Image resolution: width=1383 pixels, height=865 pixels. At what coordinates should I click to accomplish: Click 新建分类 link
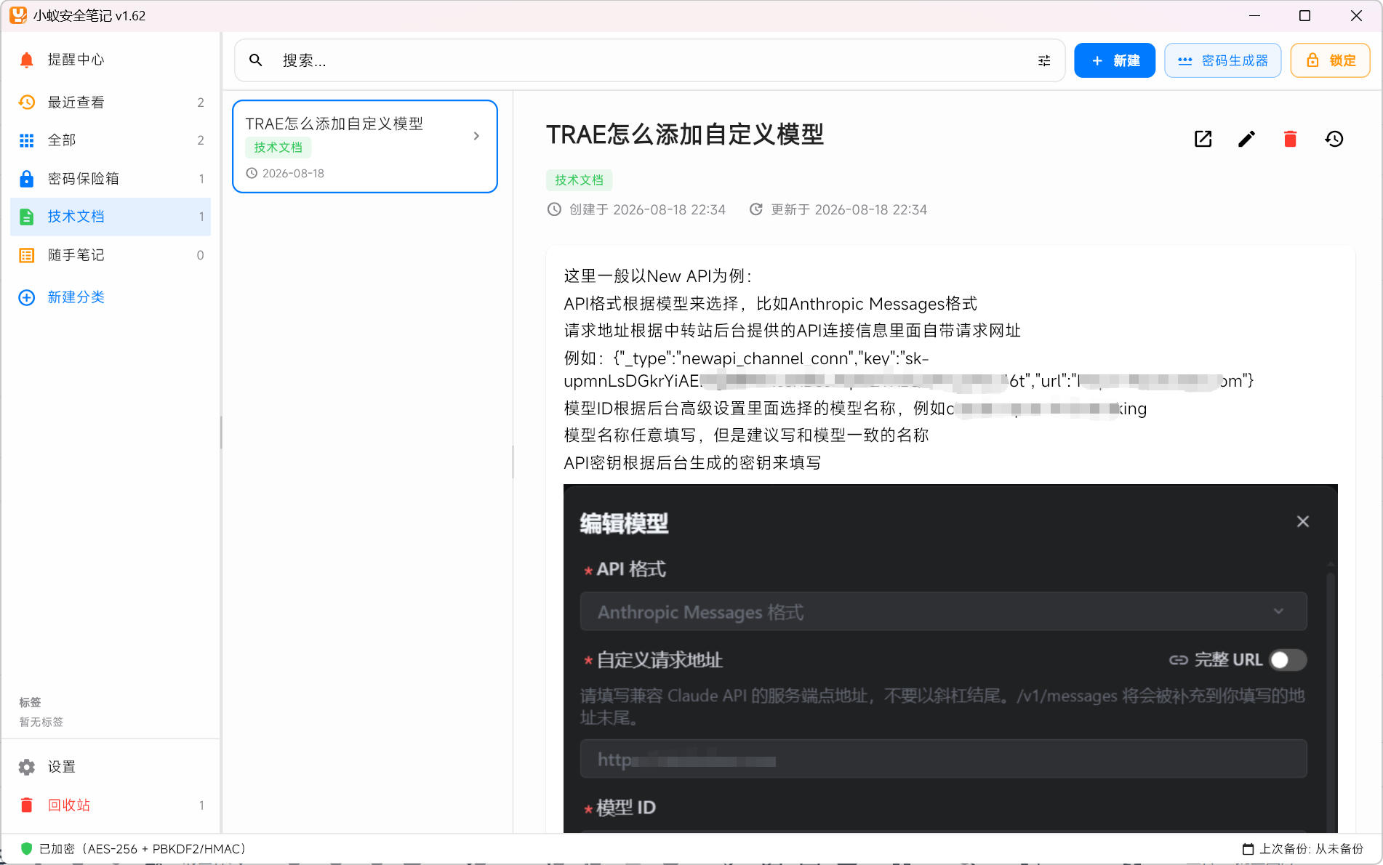(x=76, y=297)
